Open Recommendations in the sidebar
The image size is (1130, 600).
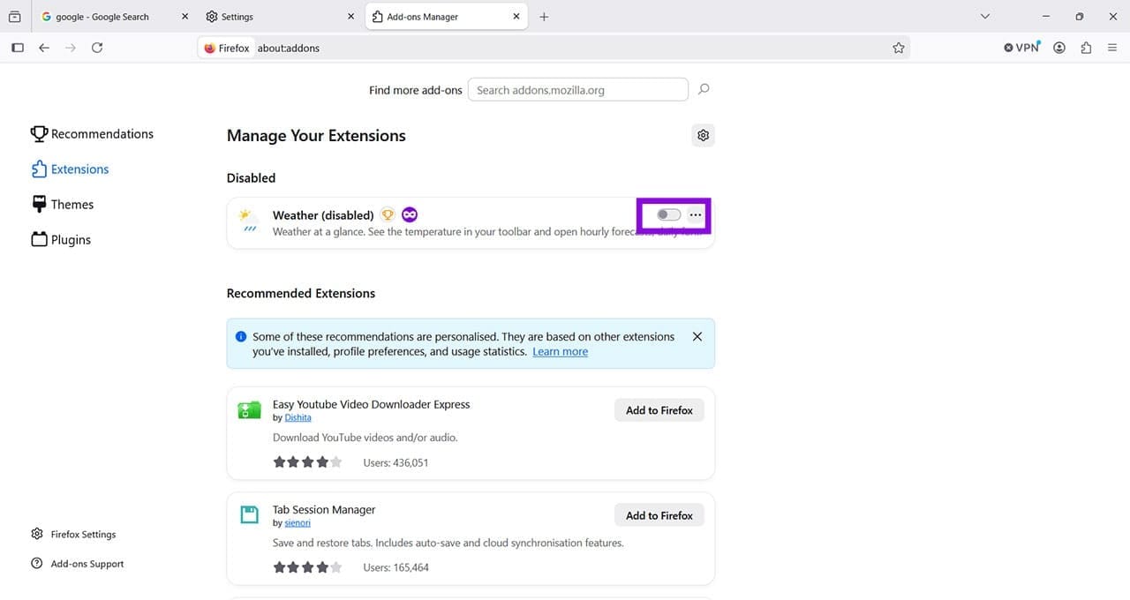pos(92,134)
